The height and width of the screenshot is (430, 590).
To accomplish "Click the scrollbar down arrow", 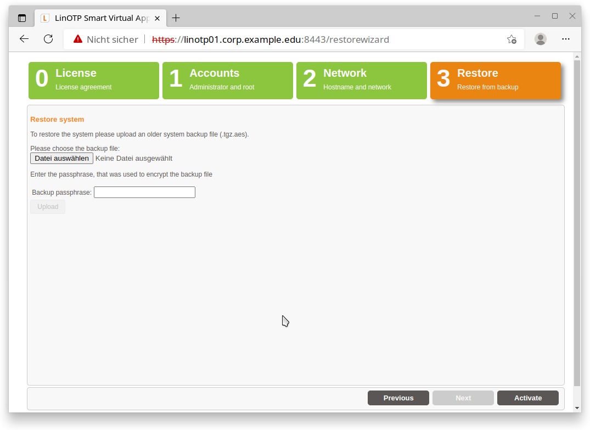I will coord(577,408).
